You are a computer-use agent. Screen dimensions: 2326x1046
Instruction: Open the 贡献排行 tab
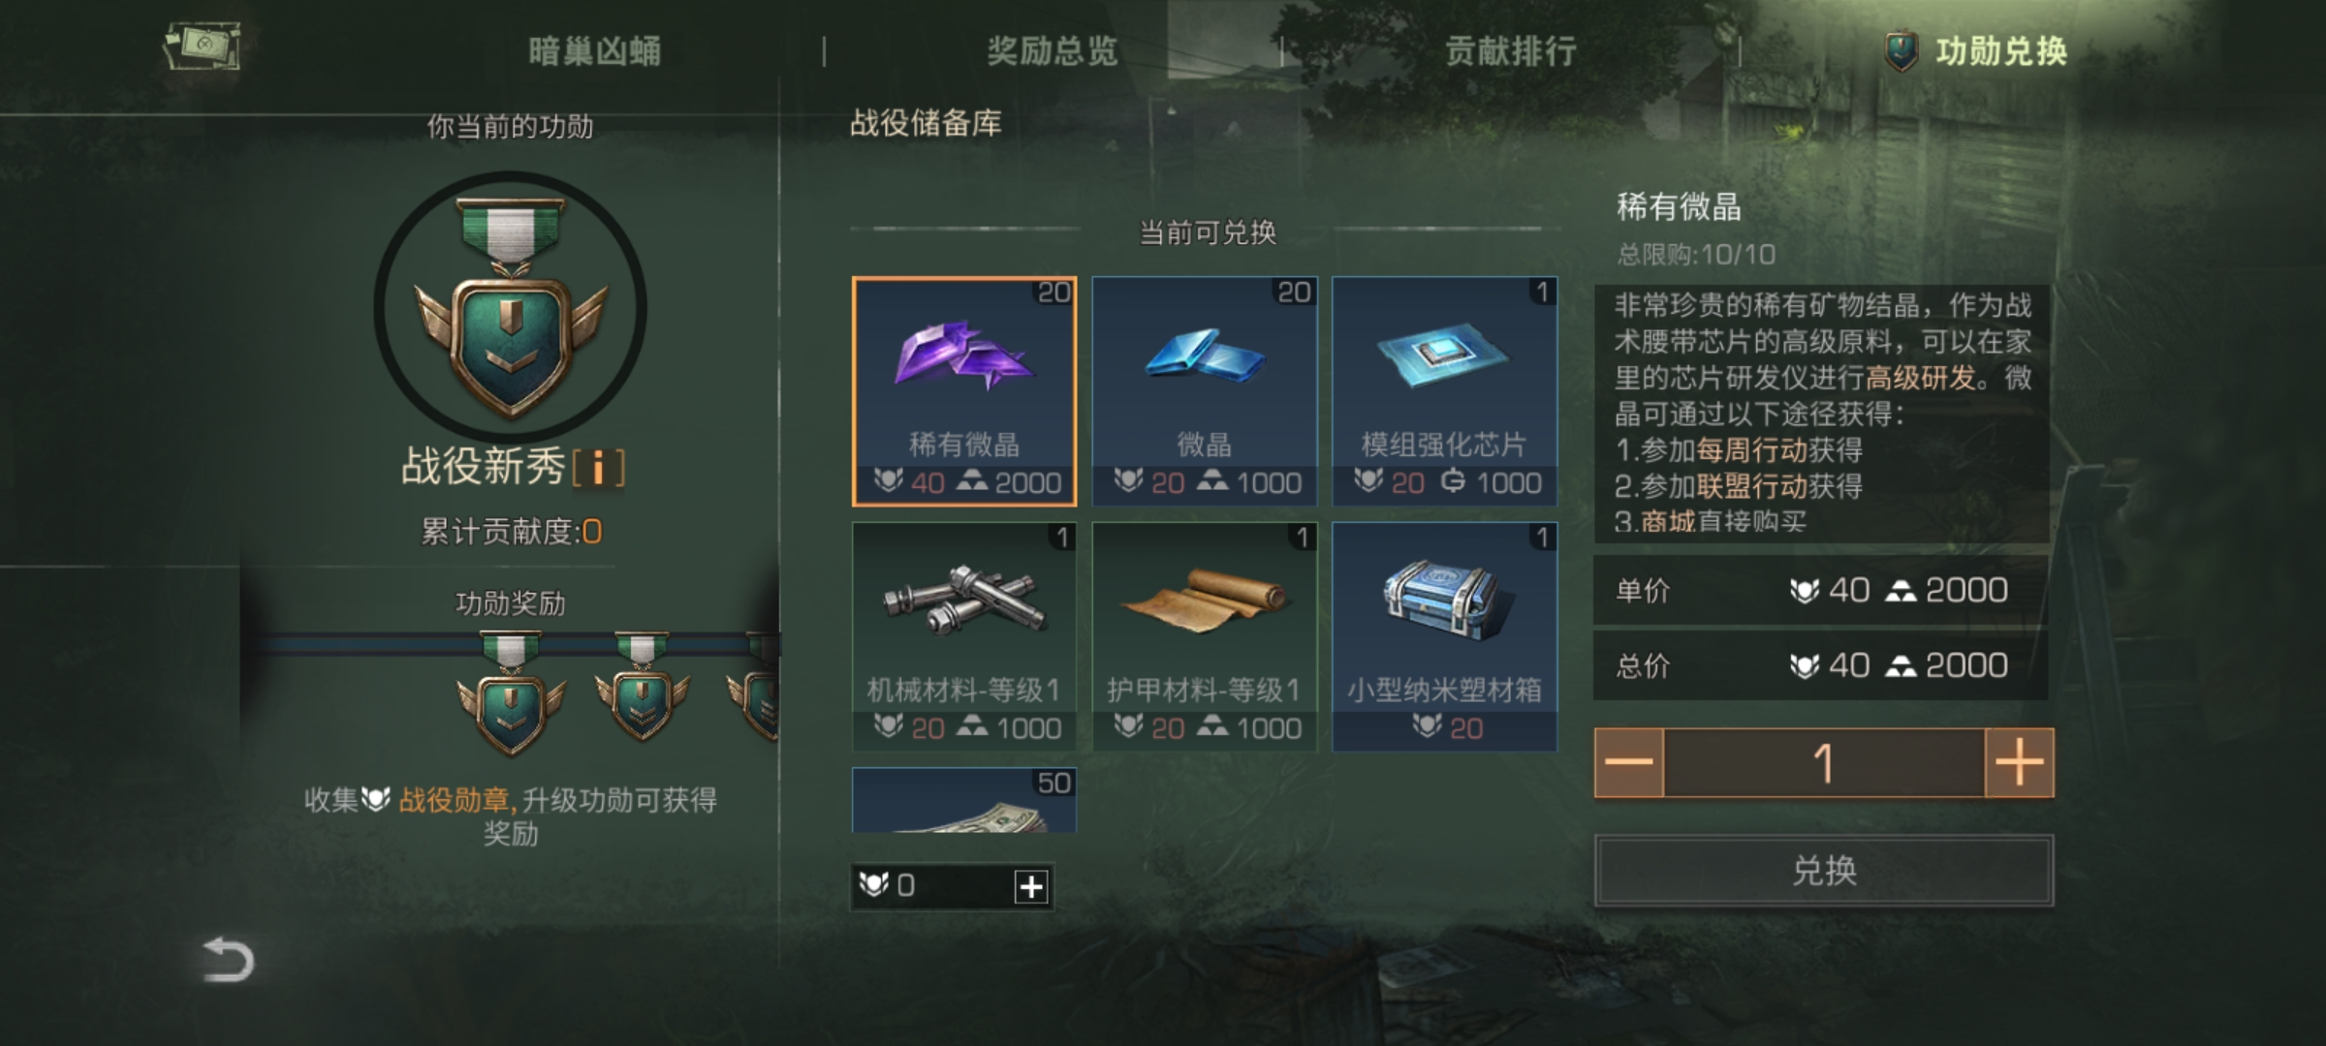pyautogui.click(x=1511, y=51)
